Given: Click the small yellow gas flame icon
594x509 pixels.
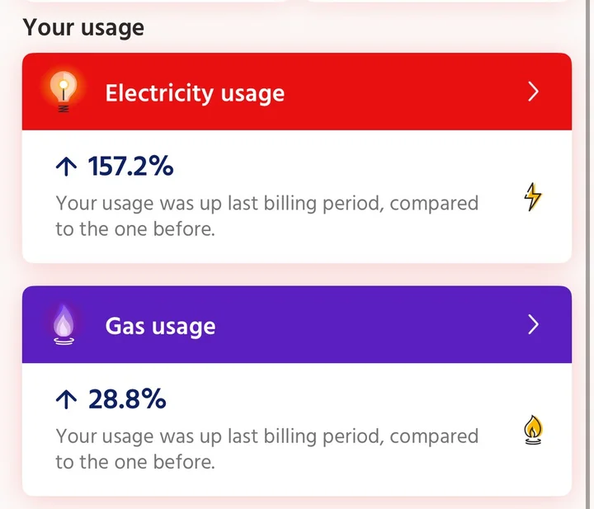Looking at the screenshot, I should [534, 430].
